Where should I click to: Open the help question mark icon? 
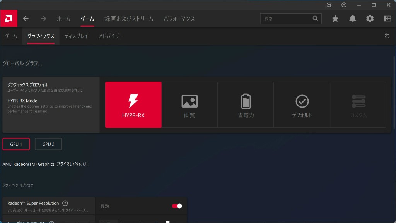[344, 5]
